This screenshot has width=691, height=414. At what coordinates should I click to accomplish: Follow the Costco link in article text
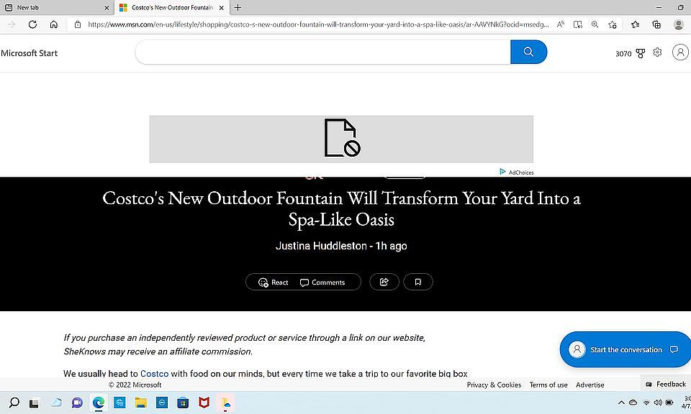click(x=154, y=374)
